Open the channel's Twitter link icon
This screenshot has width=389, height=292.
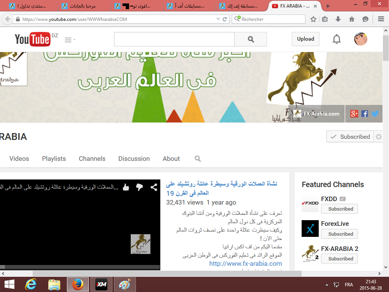pos(375,114)
